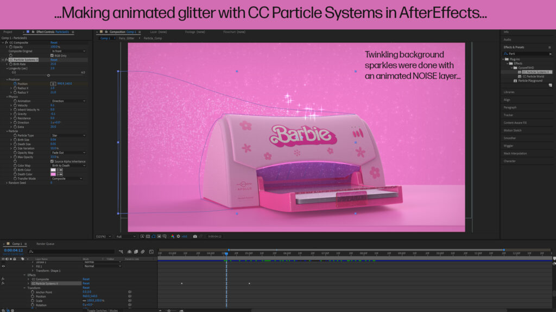Screen dimensions: 556x312
Task: Click the Position crosshair point picker button
Action: (53, 83)
